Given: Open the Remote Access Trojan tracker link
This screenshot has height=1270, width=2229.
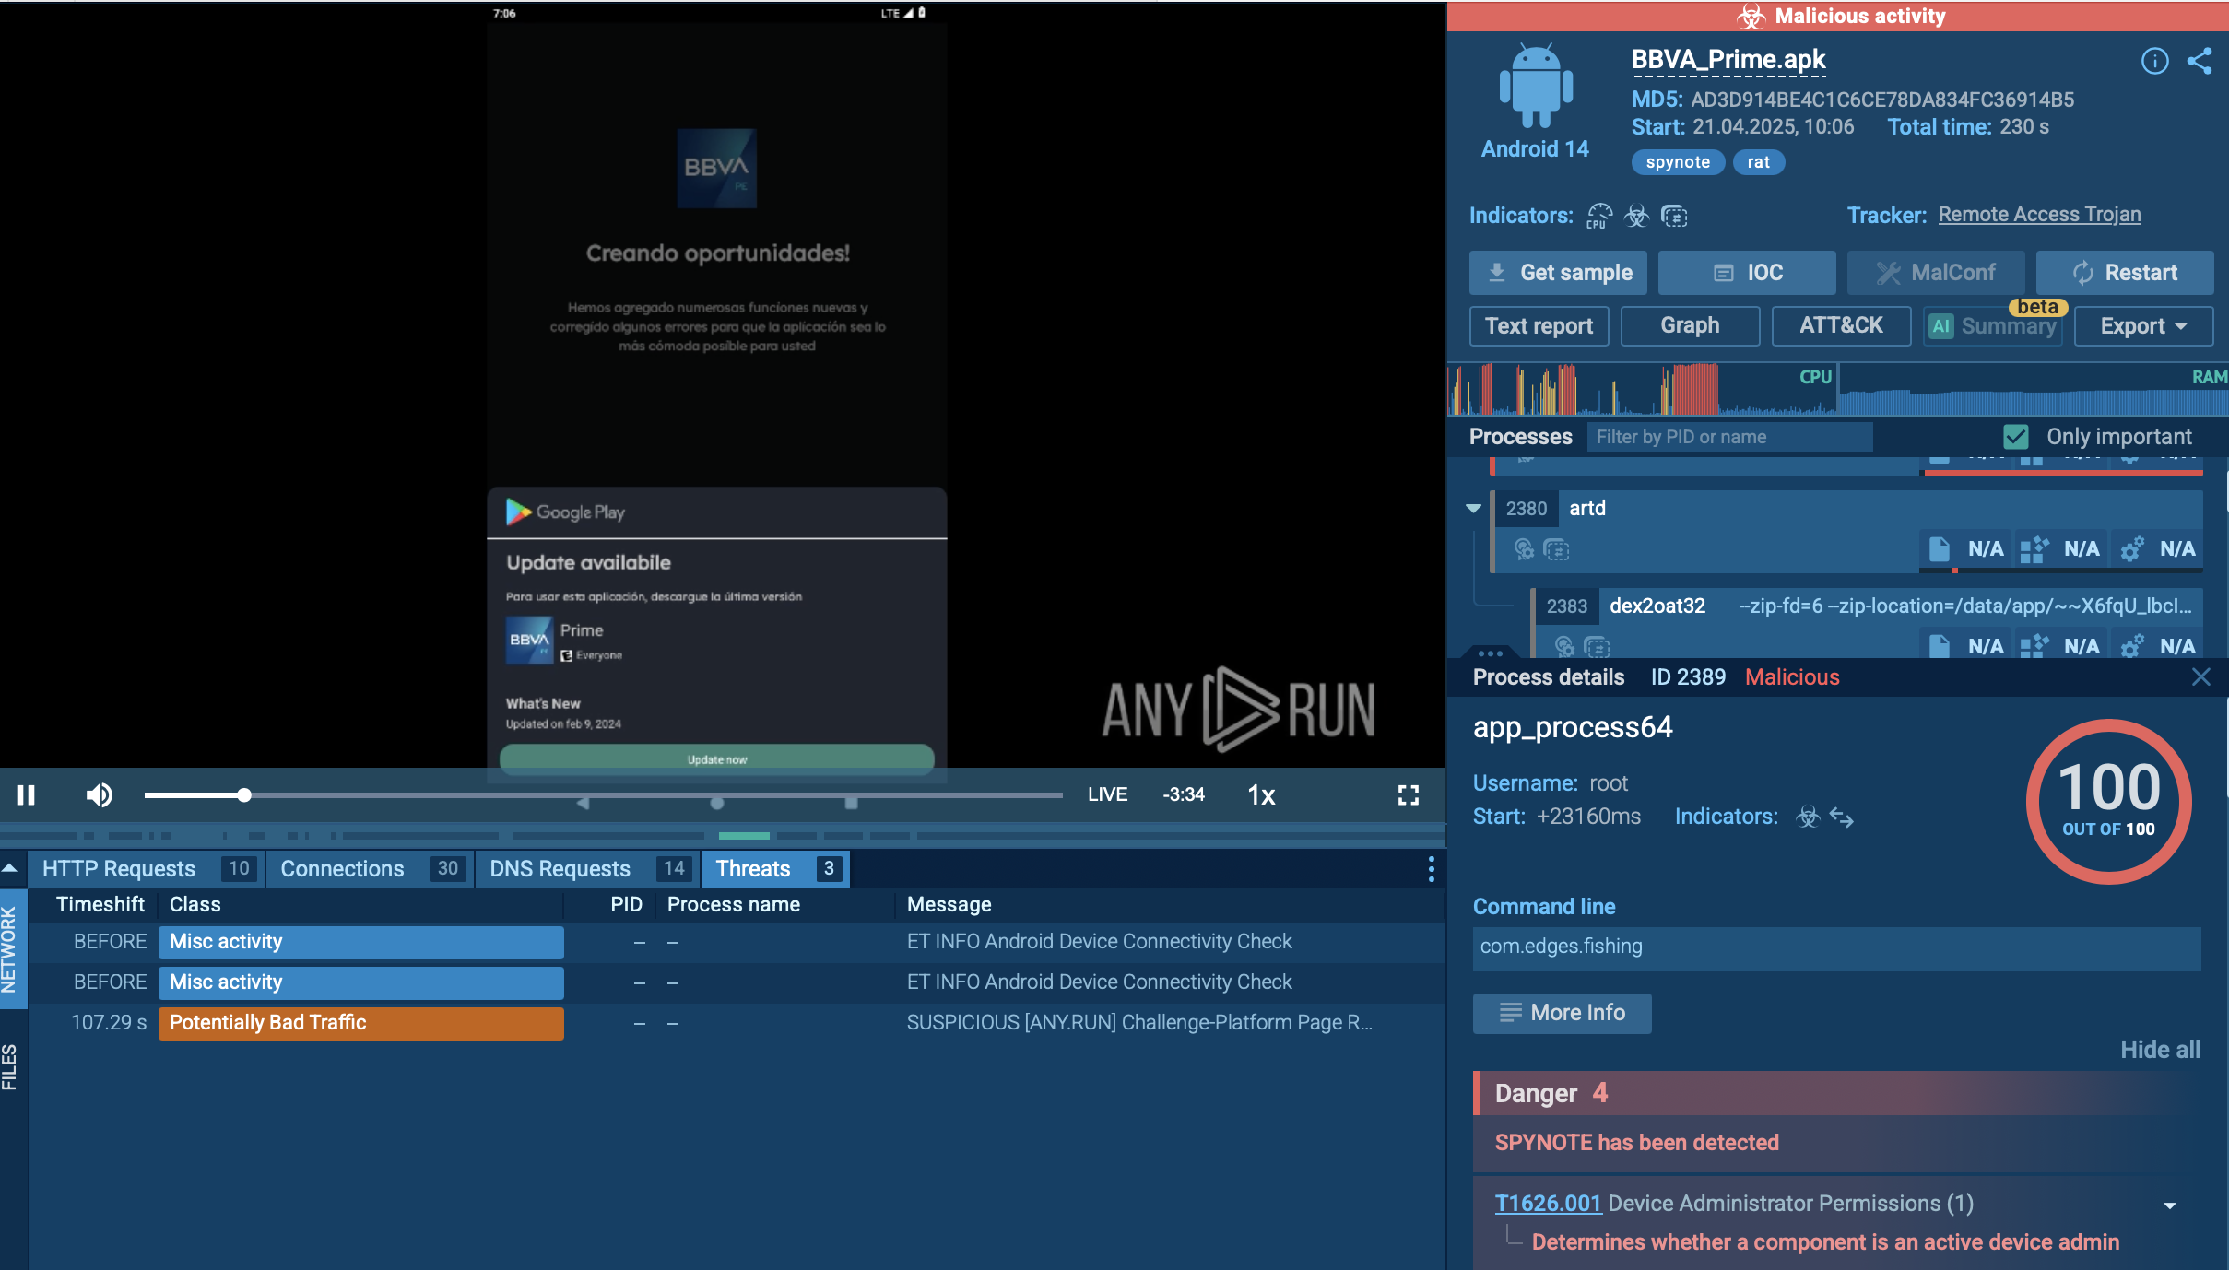Looking at the screenshot, I should (2039, 215).
